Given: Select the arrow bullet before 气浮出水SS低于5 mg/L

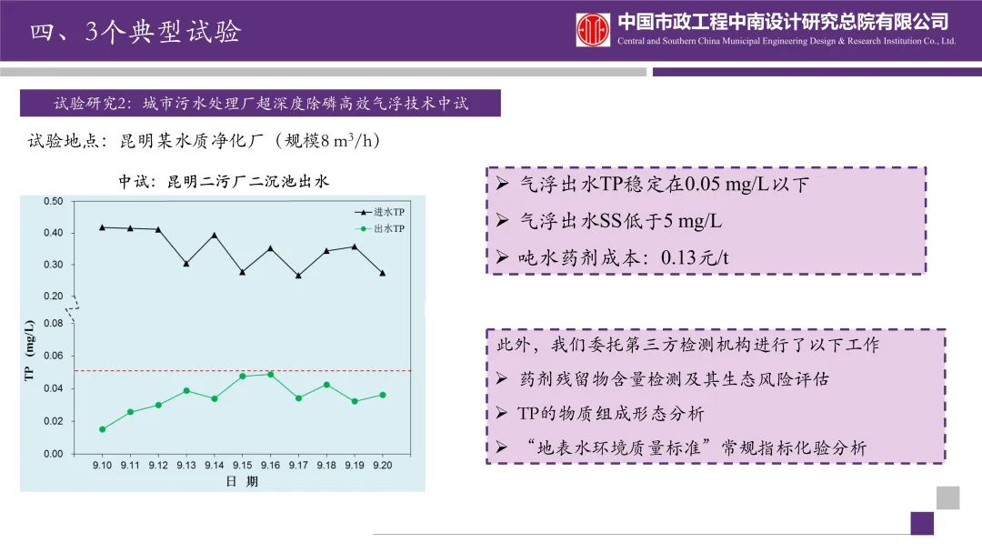Looking at the screenshot, I should [x=503, y=221].
